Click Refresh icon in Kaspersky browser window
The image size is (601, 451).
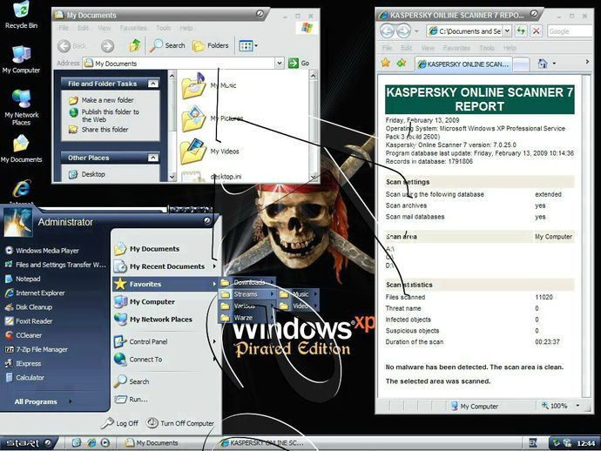[521, 31]
